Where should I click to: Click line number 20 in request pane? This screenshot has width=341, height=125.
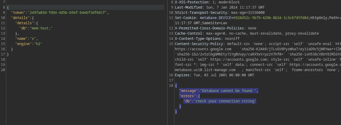pos(3,70)
